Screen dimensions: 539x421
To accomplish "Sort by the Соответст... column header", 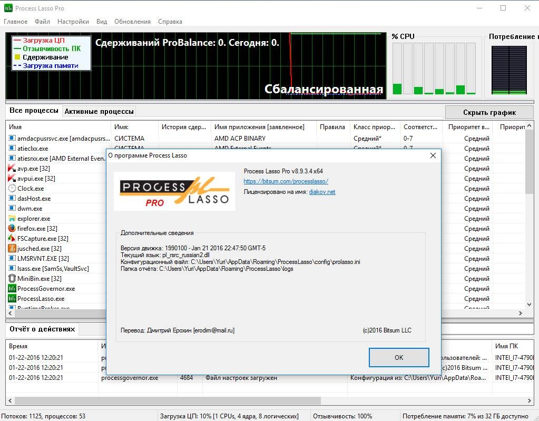I will 421,127.
